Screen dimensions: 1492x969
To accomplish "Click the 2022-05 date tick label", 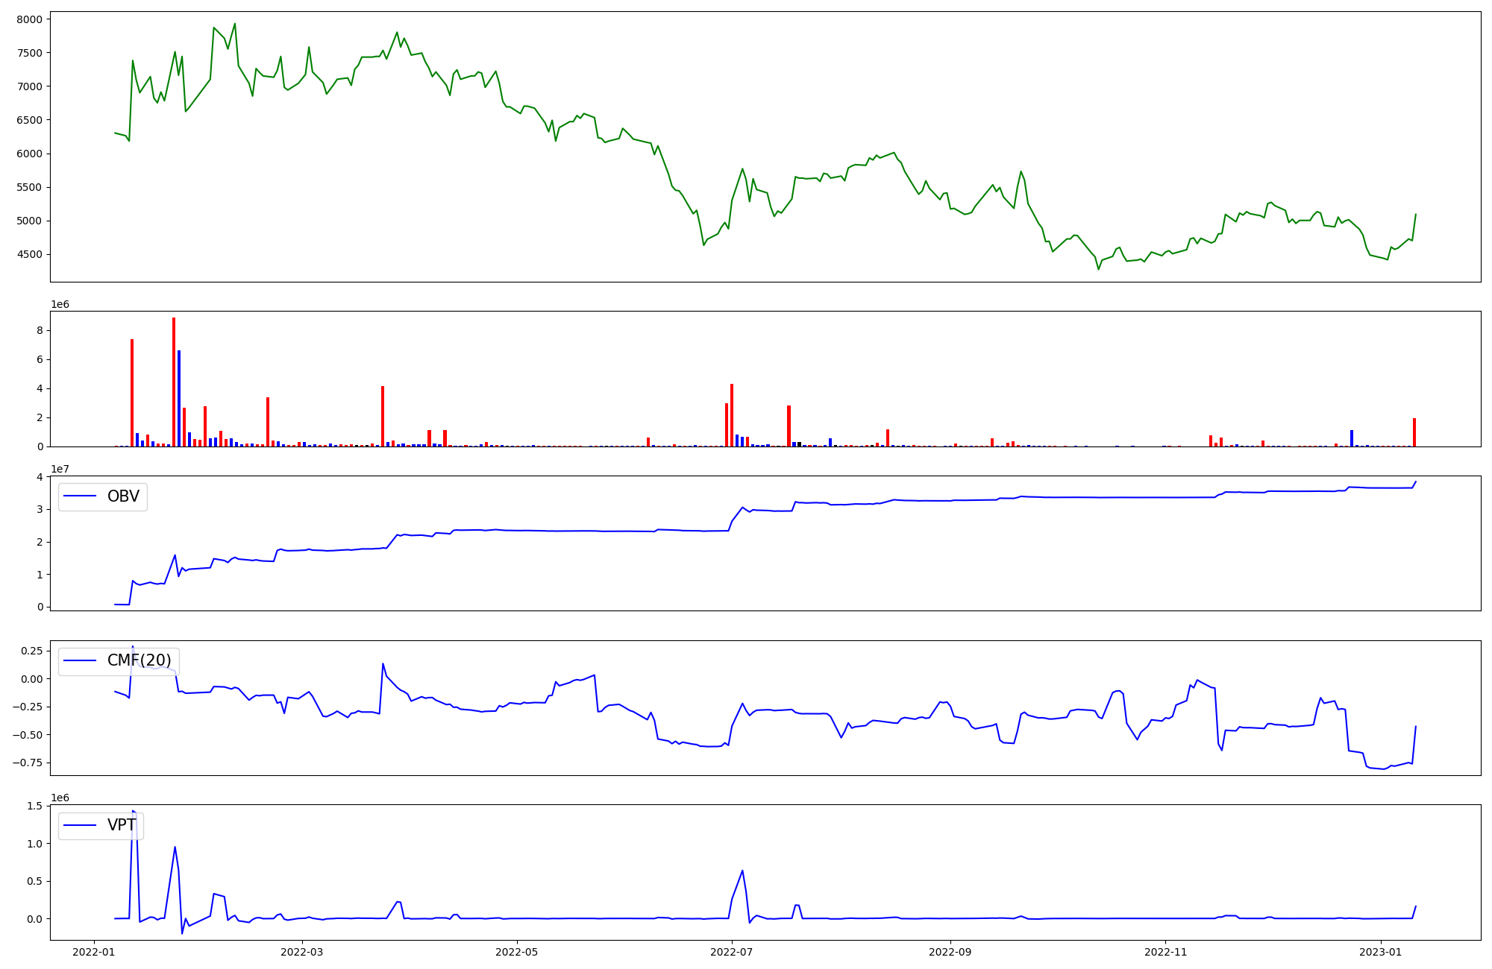I will 516,952.
